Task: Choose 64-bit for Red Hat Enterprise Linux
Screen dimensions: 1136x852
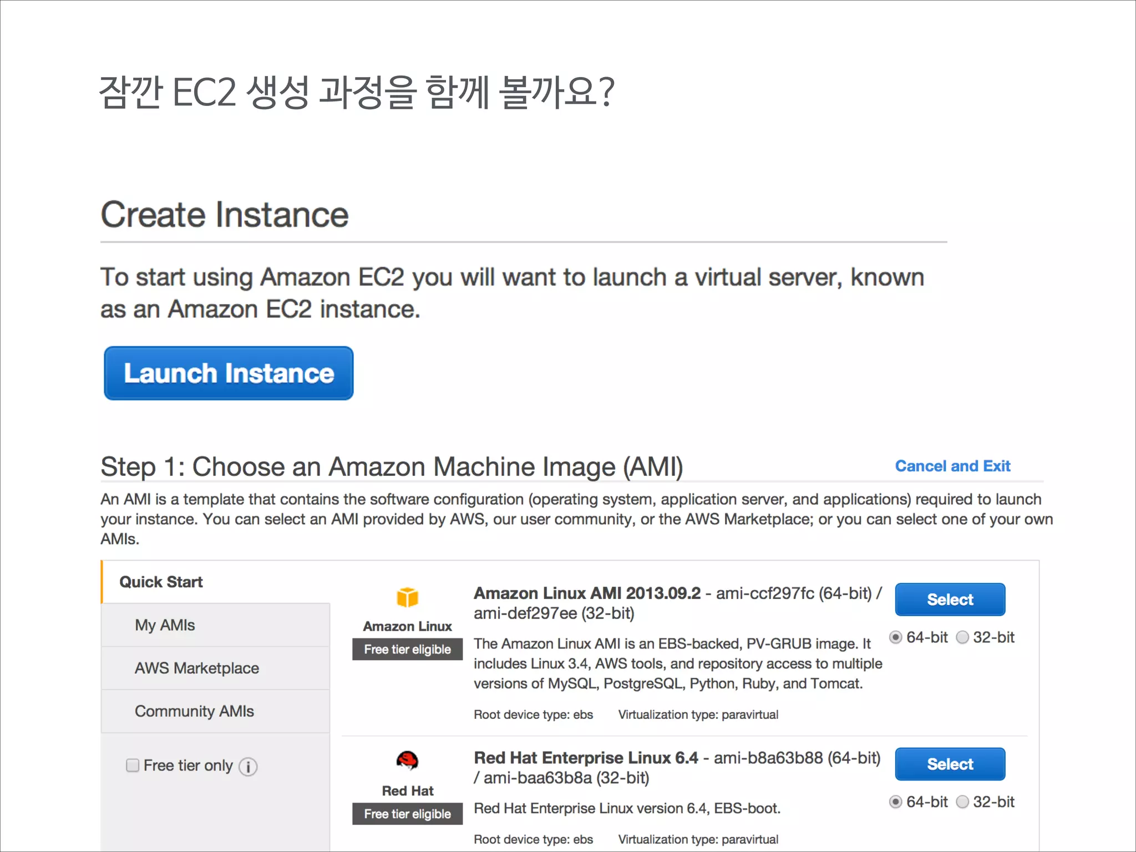Action: coord(895,802)
